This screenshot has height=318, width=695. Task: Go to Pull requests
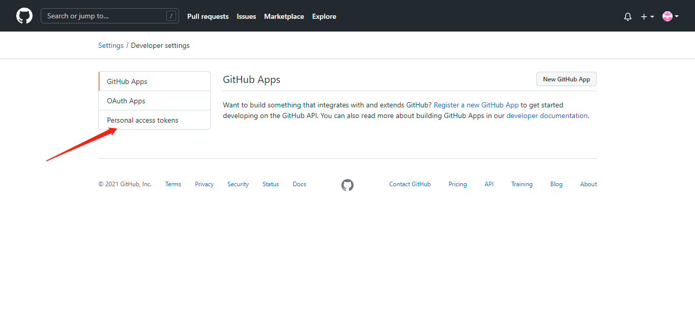[x=208, y=16]
